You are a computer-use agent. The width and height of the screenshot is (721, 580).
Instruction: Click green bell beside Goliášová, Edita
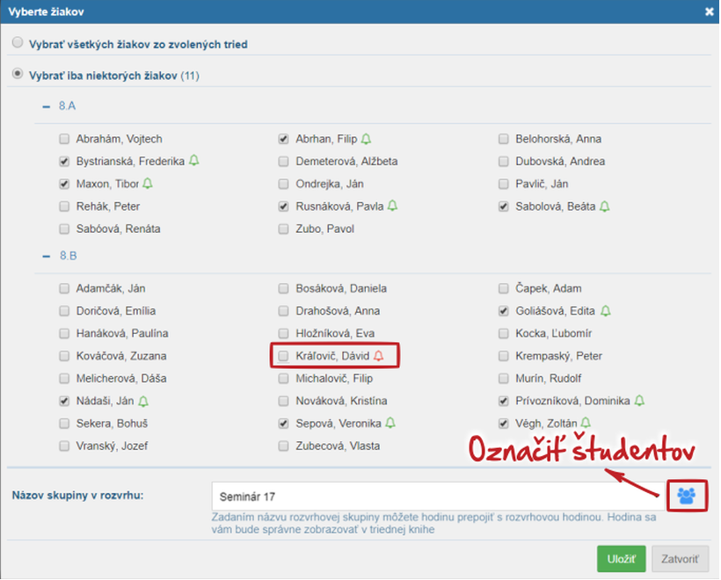click(x=605, y=311)
